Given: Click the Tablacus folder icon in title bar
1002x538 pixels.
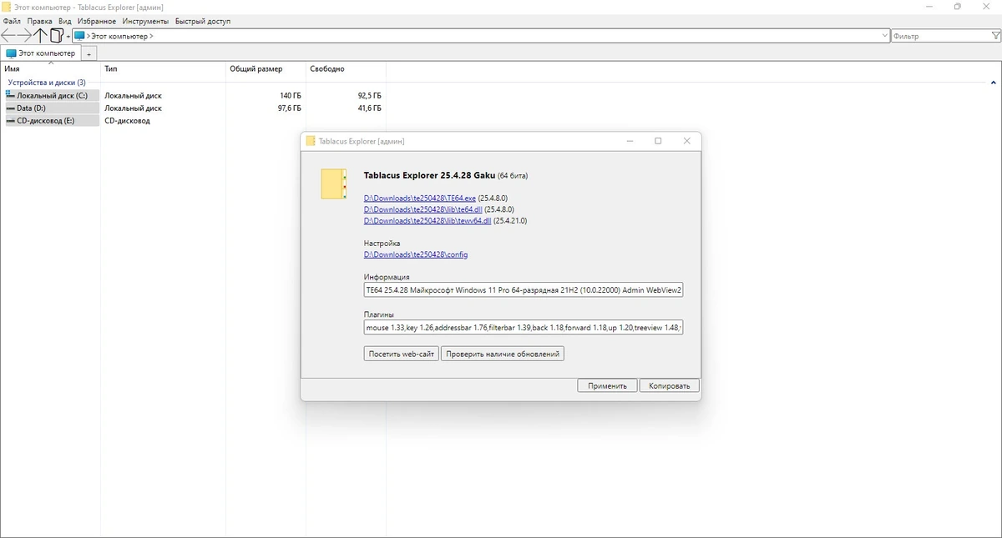Looking at the screenshot, I should tap(8, 7).
